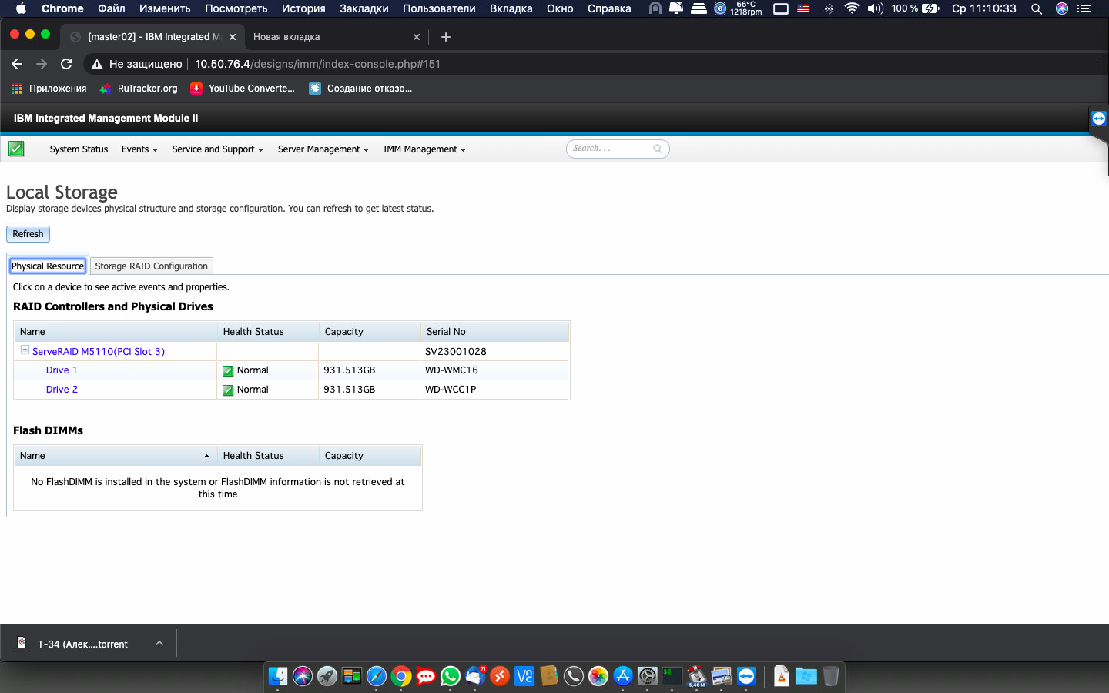1109x693 pixels.
Task: Click the browser Back arrow
Action: pos(17,64)
